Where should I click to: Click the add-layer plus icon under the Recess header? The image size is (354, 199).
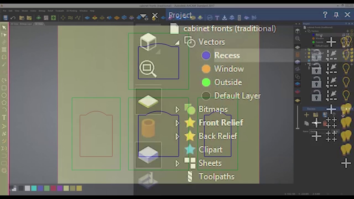click(306, 115)
